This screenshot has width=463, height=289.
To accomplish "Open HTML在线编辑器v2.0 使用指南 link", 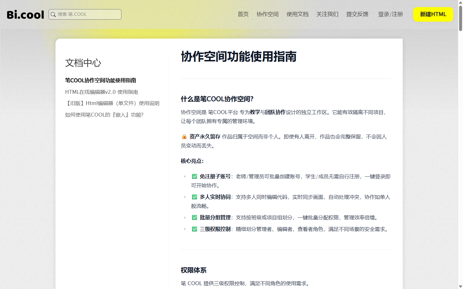I will pos(102,92).
